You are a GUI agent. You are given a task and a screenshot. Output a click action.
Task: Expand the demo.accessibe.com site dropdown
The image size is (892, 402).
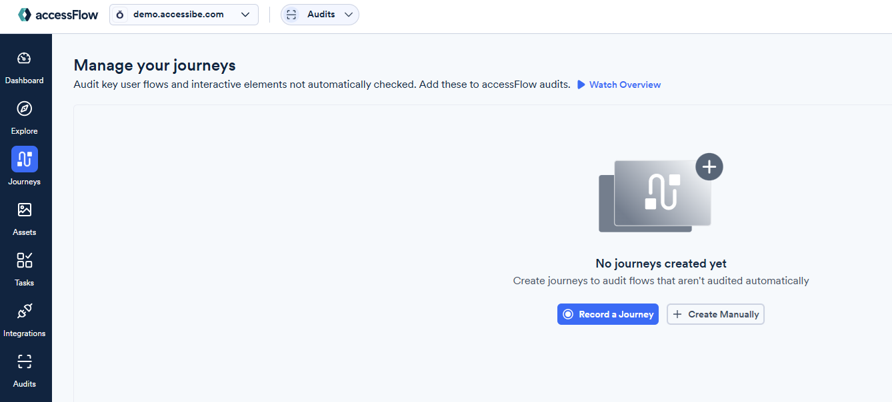(x=184, y=15)
